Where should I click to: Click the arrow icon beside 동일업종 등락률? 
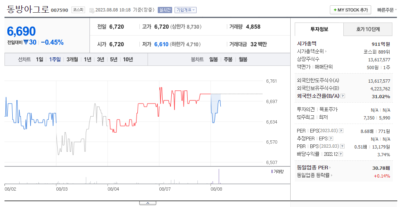[332, 175]
